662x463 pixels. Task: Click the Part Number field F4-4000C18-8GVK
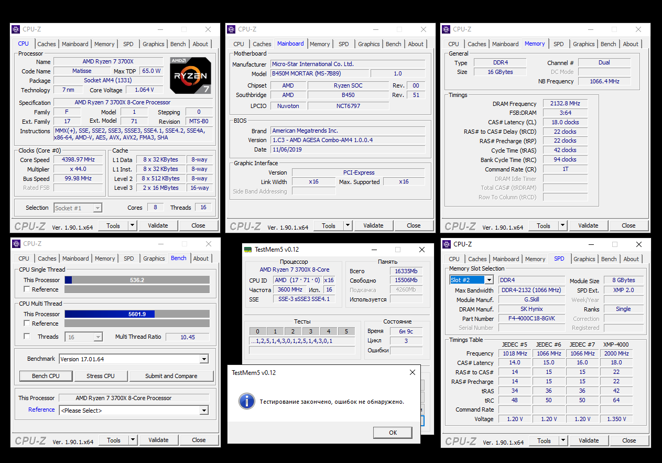531,319
